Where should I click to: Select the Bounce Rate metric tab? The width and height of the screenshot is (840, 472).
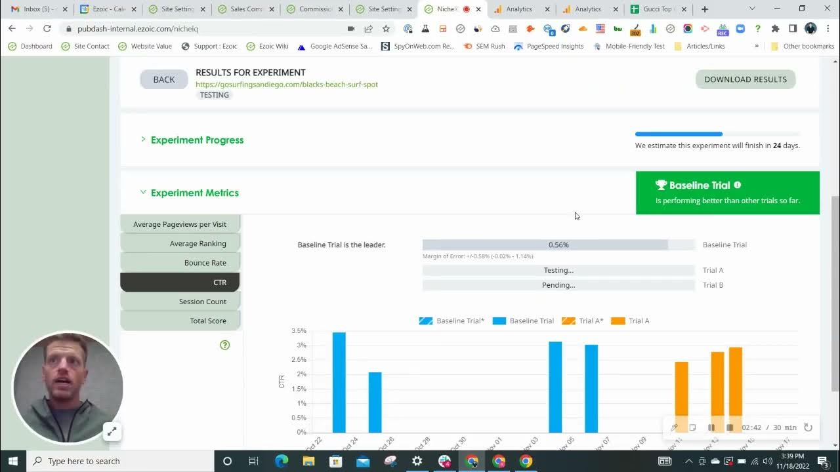[x=205, y=263]
